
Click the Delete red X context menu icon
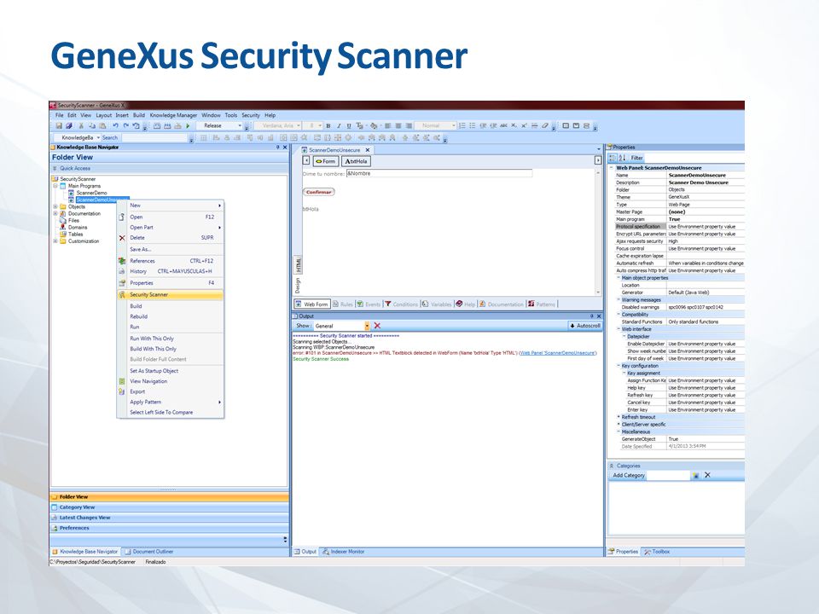[122, 238]
